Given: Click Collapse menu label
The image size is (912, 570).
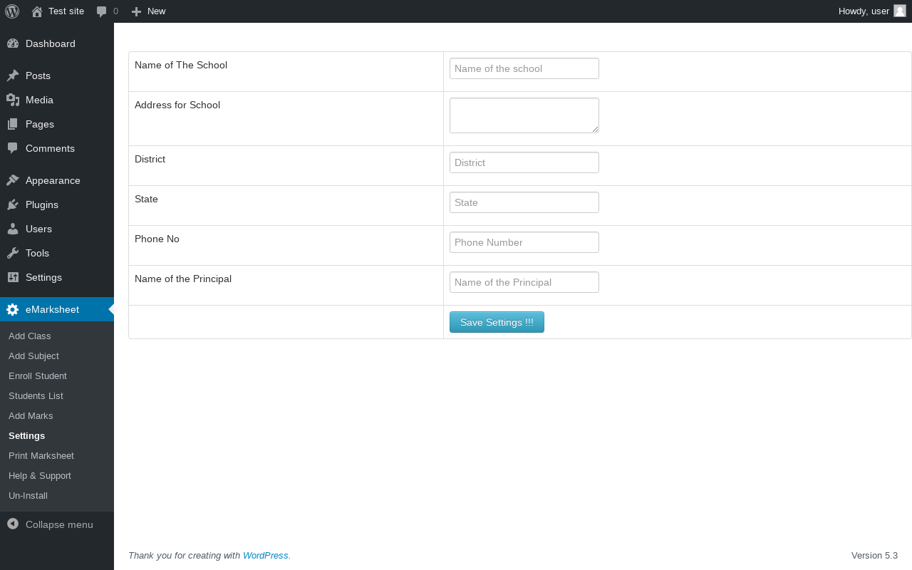Looking at the screenshot, I should [x=59, y=524].
